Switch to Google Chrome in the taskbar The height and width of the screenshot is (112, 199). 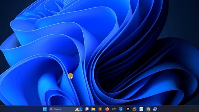148,109
